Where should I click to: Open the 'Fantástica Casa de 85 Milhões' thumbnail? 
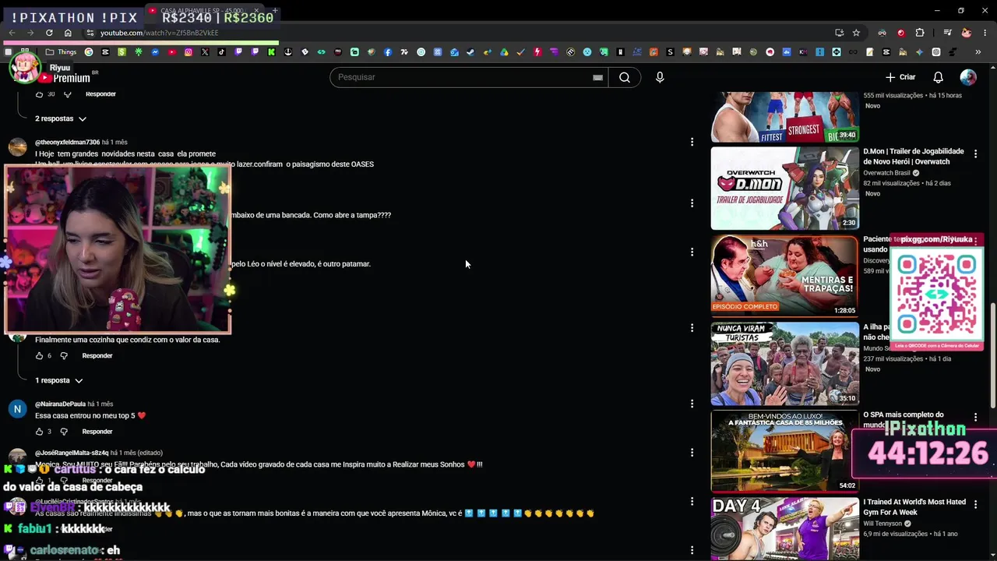784,451
